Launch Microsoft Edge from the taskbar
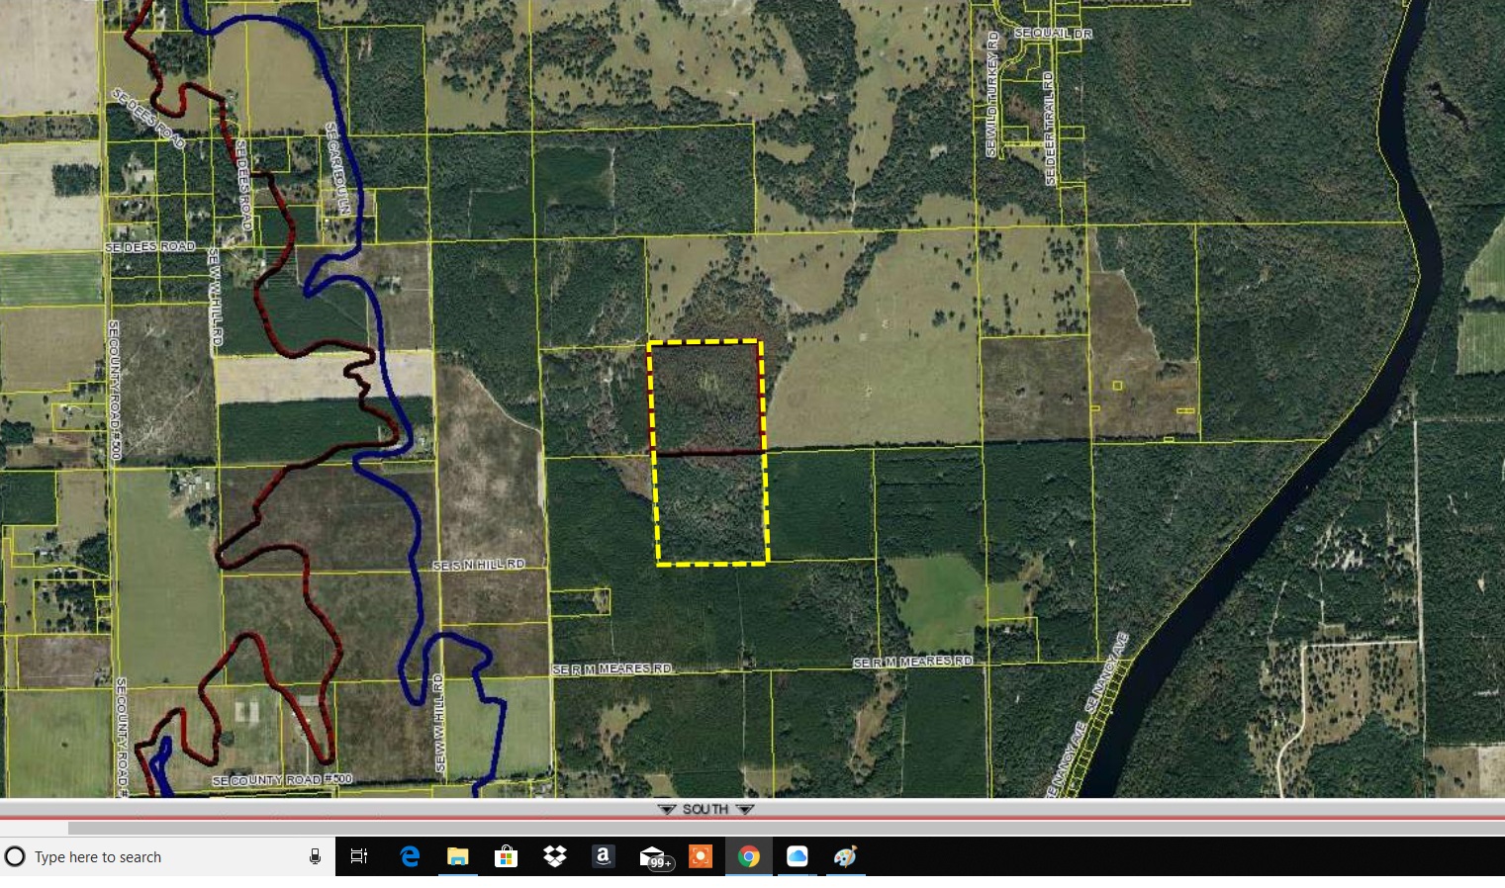1505x888 pixels. pyautogui.click(x=408, y=856)
